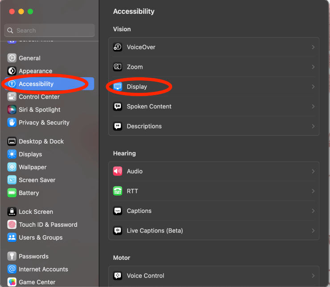Open Lock Screen preferences
The height and width of the screenshot is (287, 330).
click(36, 212)
